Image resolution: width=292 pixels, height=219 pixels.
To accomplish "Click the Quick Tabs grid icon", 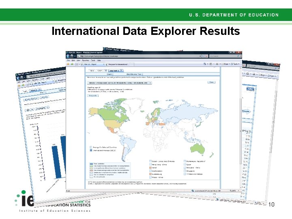I will [x=77, y=64].
